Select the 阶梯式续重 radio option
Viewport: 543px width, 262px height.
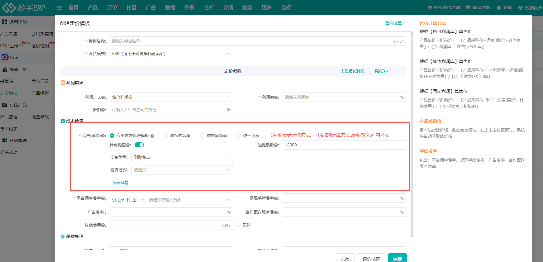click(x=166, y=136)
